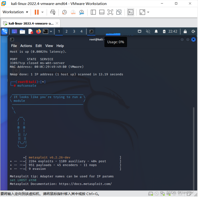Open the terminal Edit menu
The image size is (198, 197).
coord(39,46)
